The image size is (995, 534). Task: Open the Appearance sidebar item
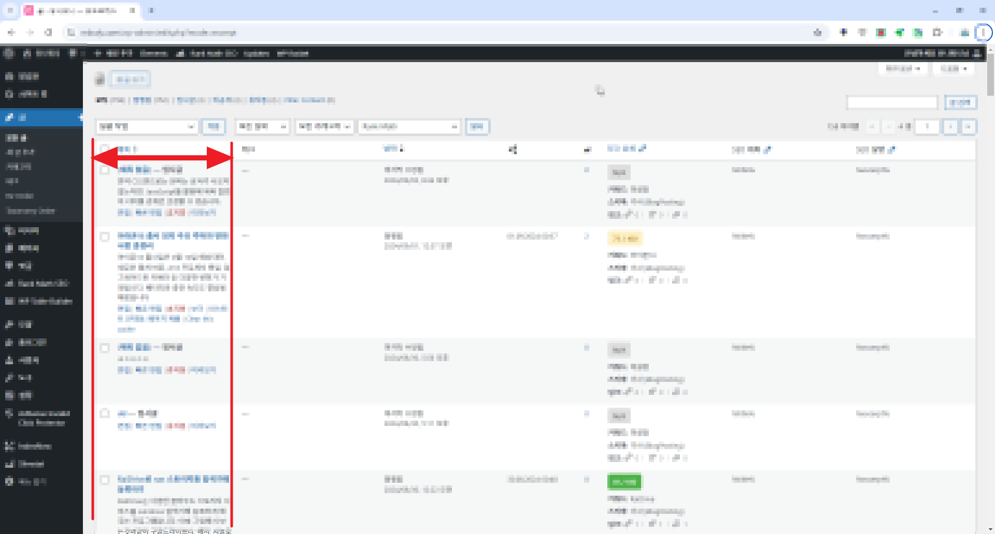[x=41, y=324]
